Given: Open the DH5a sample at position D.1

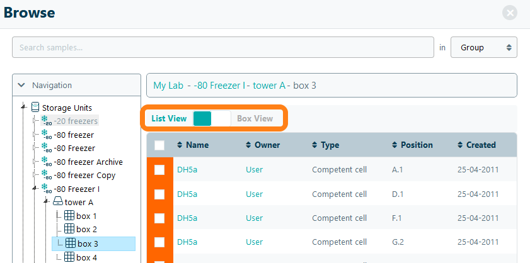Looking at the screenshot, I should 187,194.
